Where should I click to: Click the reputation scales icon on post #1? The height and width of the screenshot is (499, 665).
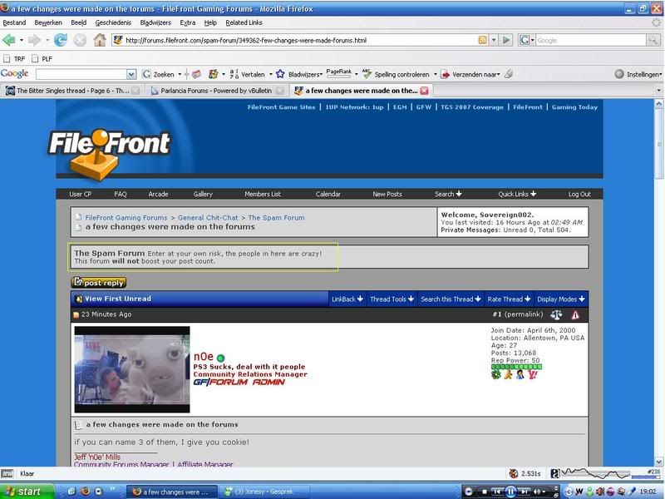[556, 315]
